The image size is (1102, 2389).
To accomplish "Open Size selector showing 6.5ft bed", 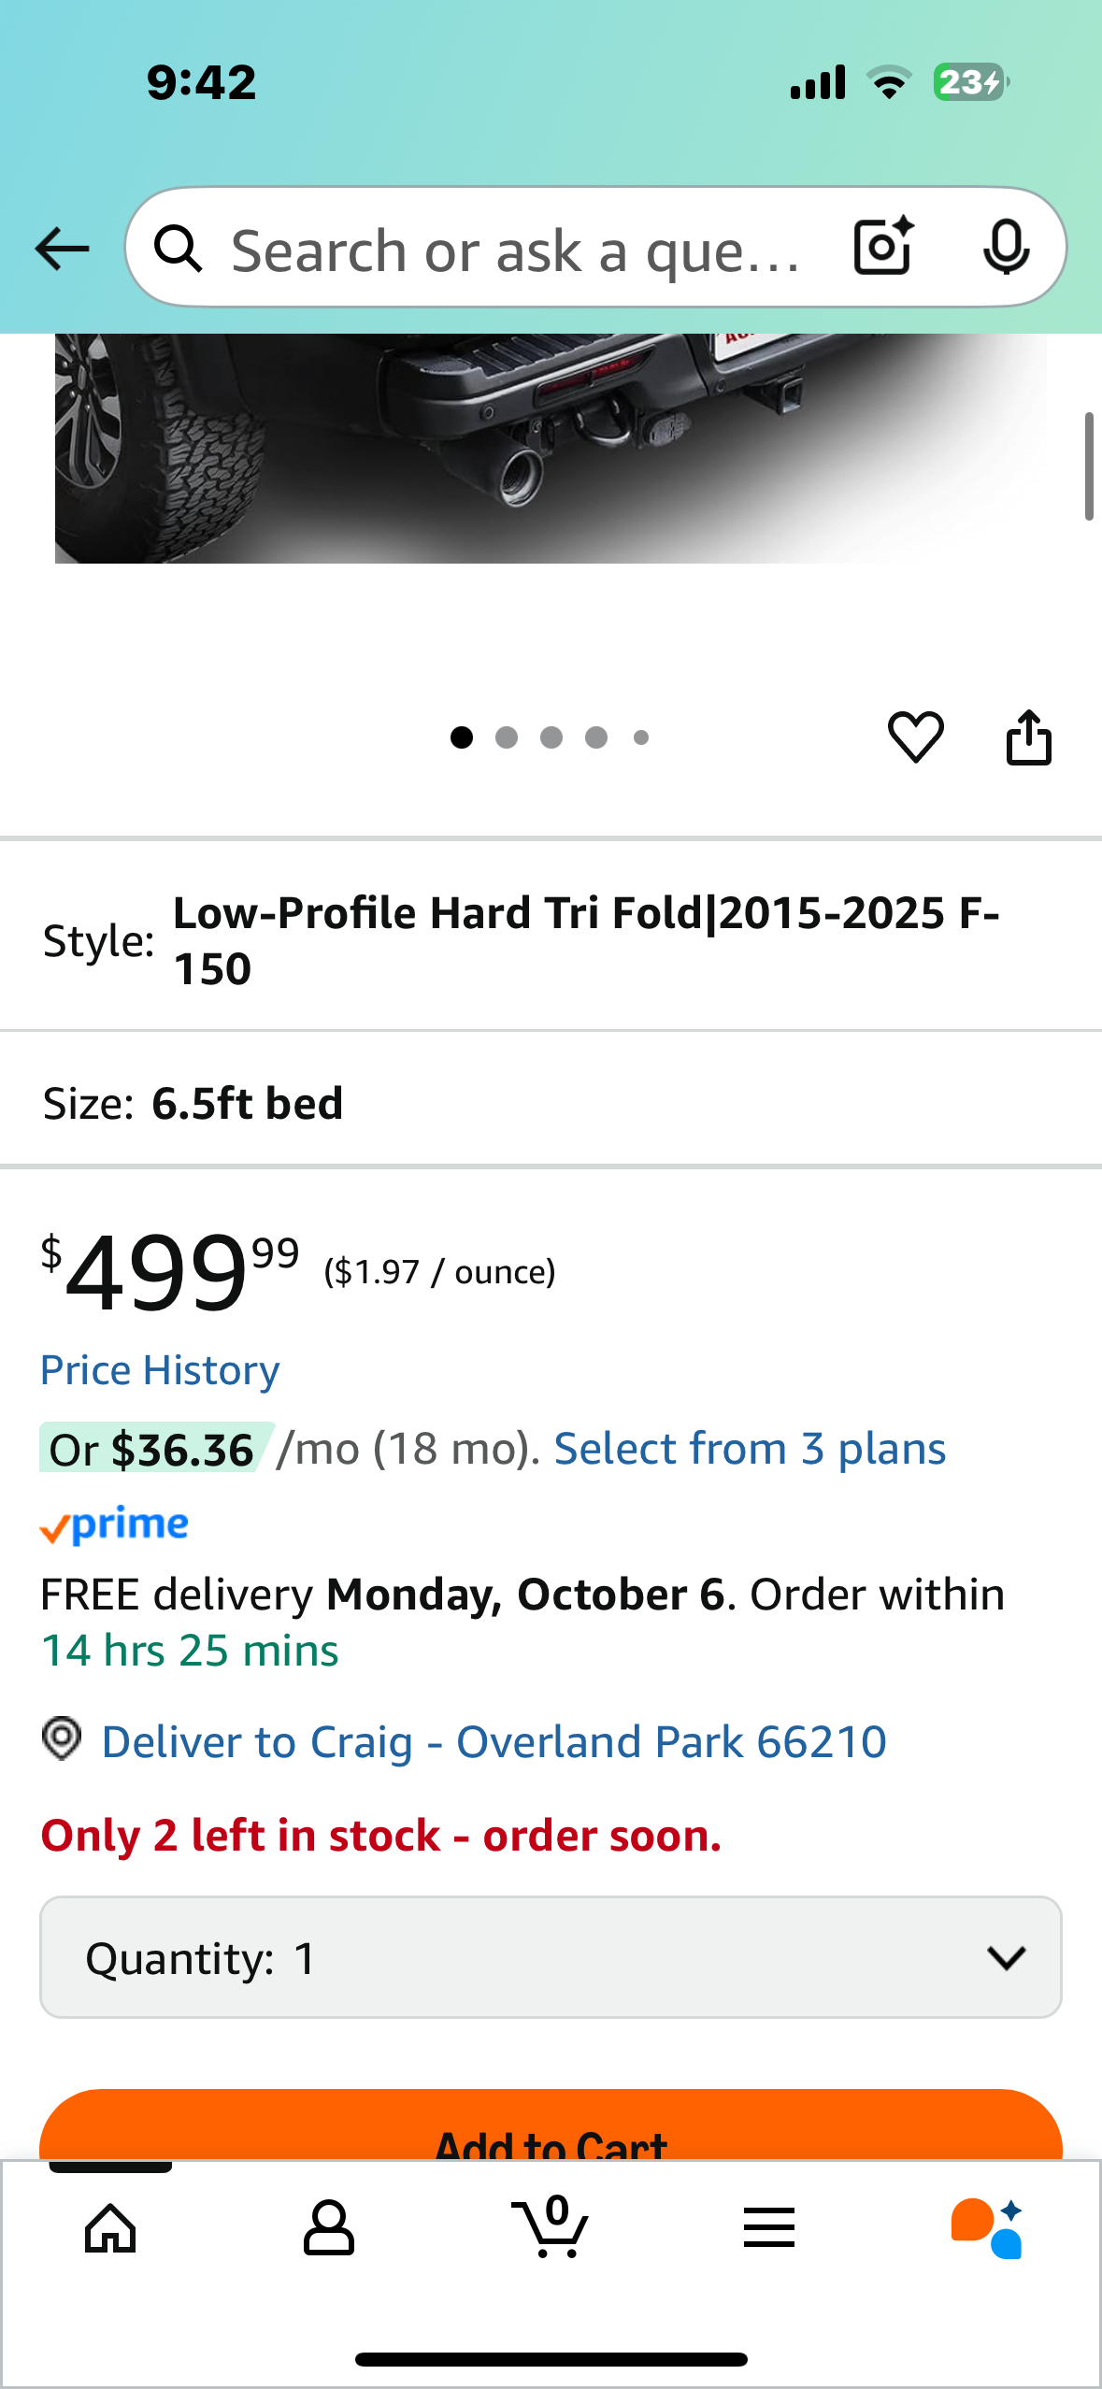I will (551, 1103).
